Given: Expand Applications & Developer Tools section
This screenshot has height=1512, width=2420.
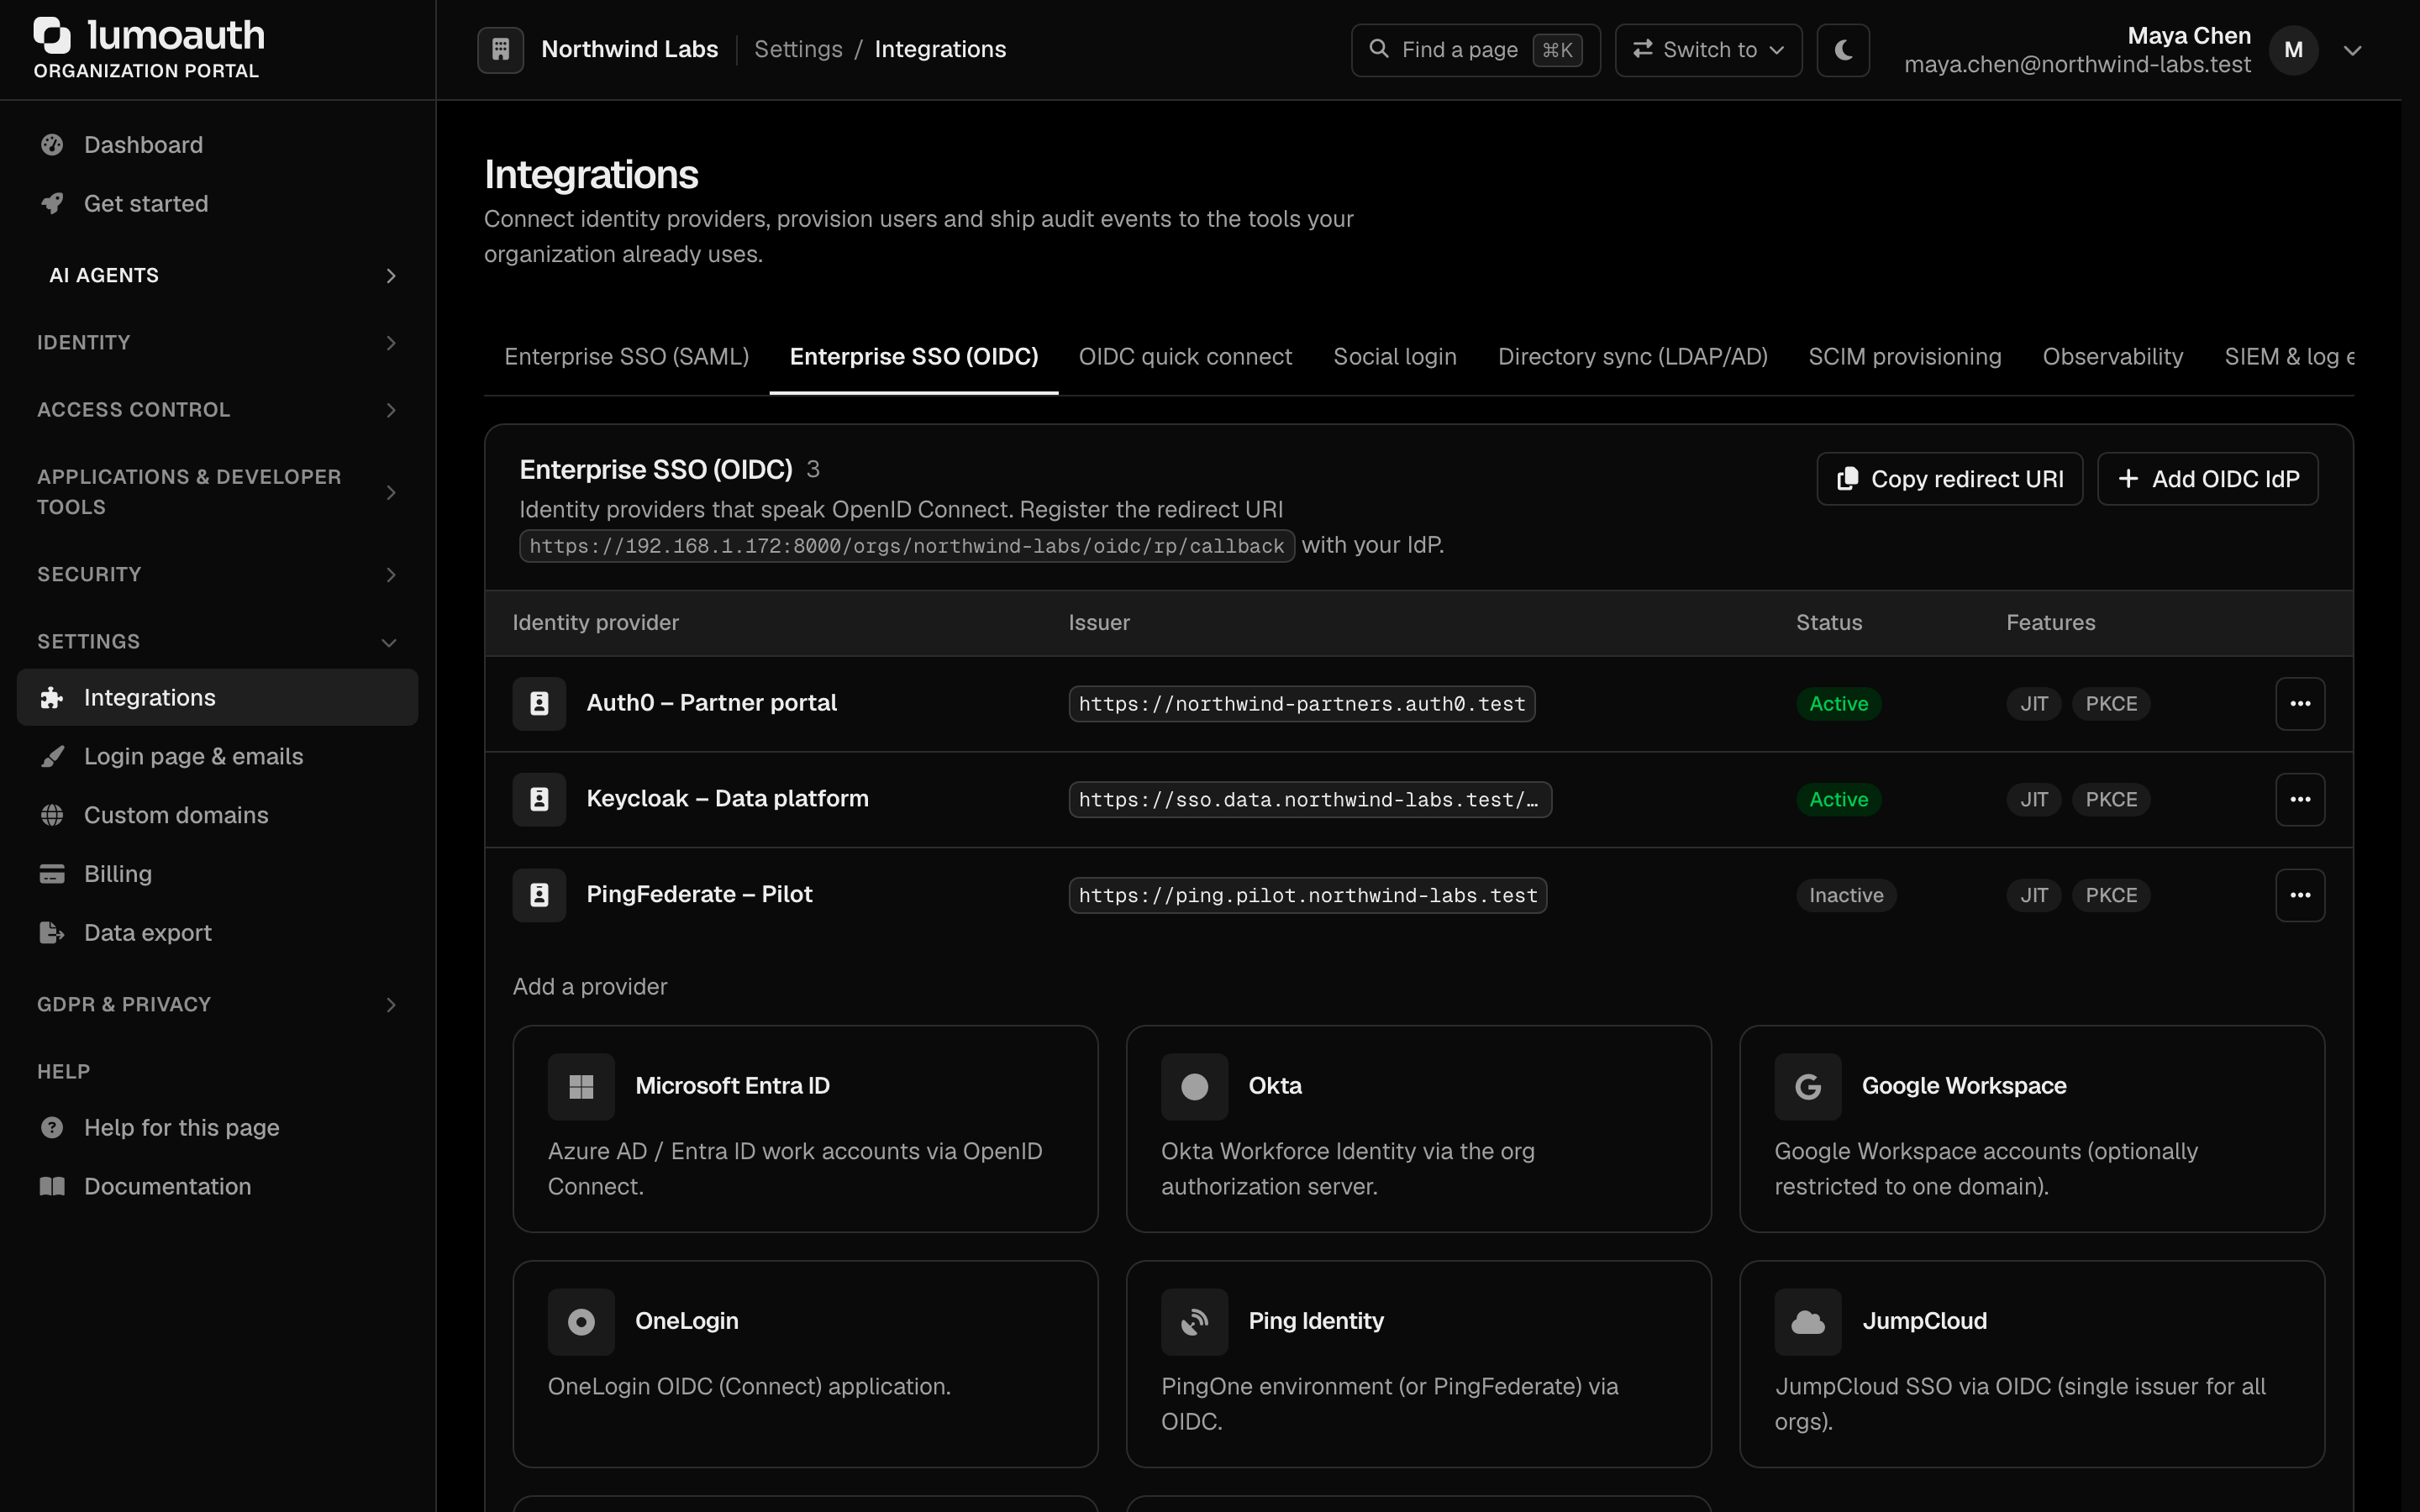Looking at the screenshot, I should 217,492.
